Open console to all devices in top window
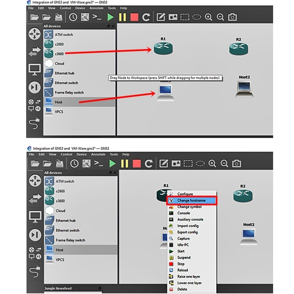This screenshot has height=294, width=294. tap(97, 17)
